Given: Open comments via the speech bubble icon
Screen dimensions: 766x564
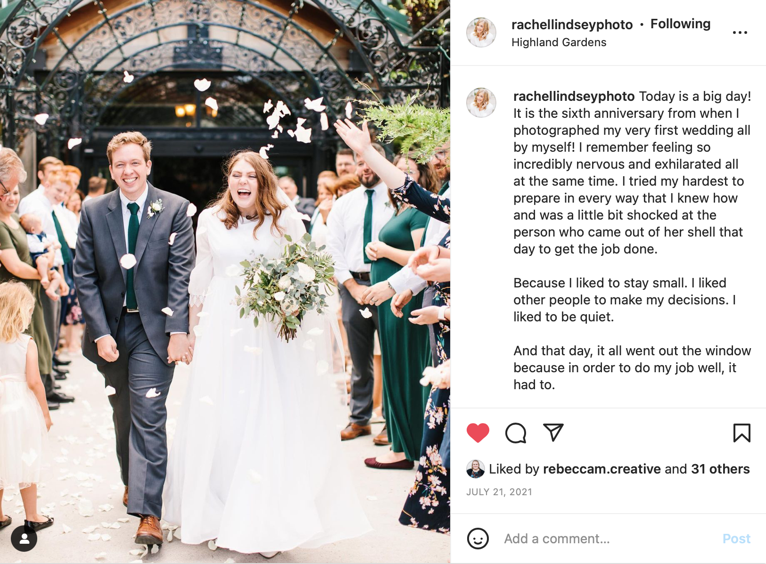Looking at the screenshot, I should click(x=516, y=433).
